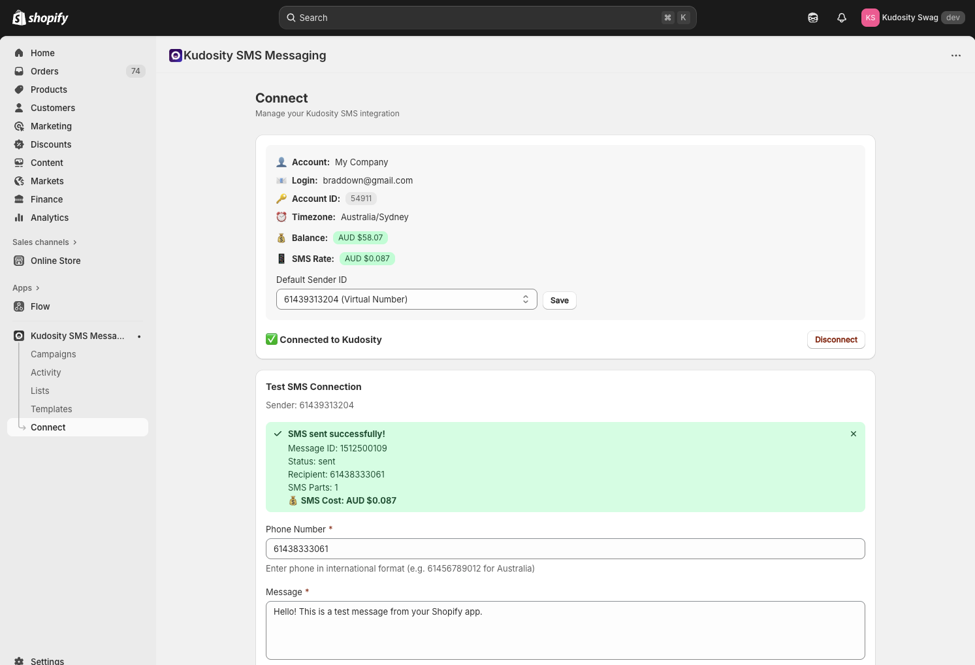Image resolution: width=975 pixels, height=665 pixels.
Task: Open the sidekick assistant icon in top bar
Action: coord(813,18)
